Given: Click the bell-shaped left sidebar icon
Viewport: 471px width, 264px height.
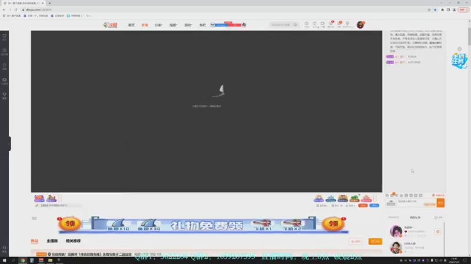Looking at the screenshot, I should (x=4, y=66).
